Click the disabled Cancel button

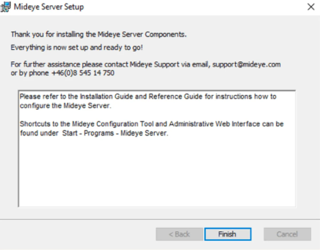[x=287, y=234]
